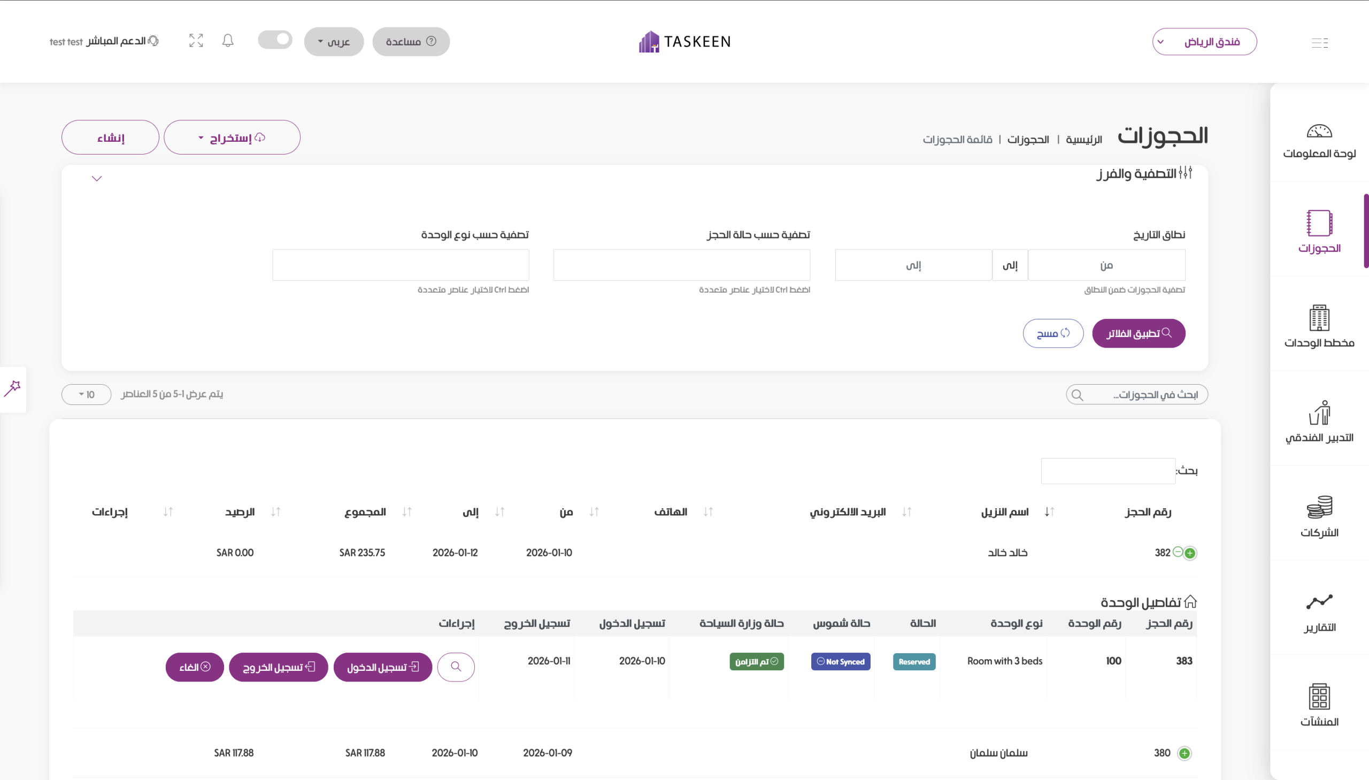Open the notifications bell icon
Screen dimensions: 1369x780
coord(227,41)
